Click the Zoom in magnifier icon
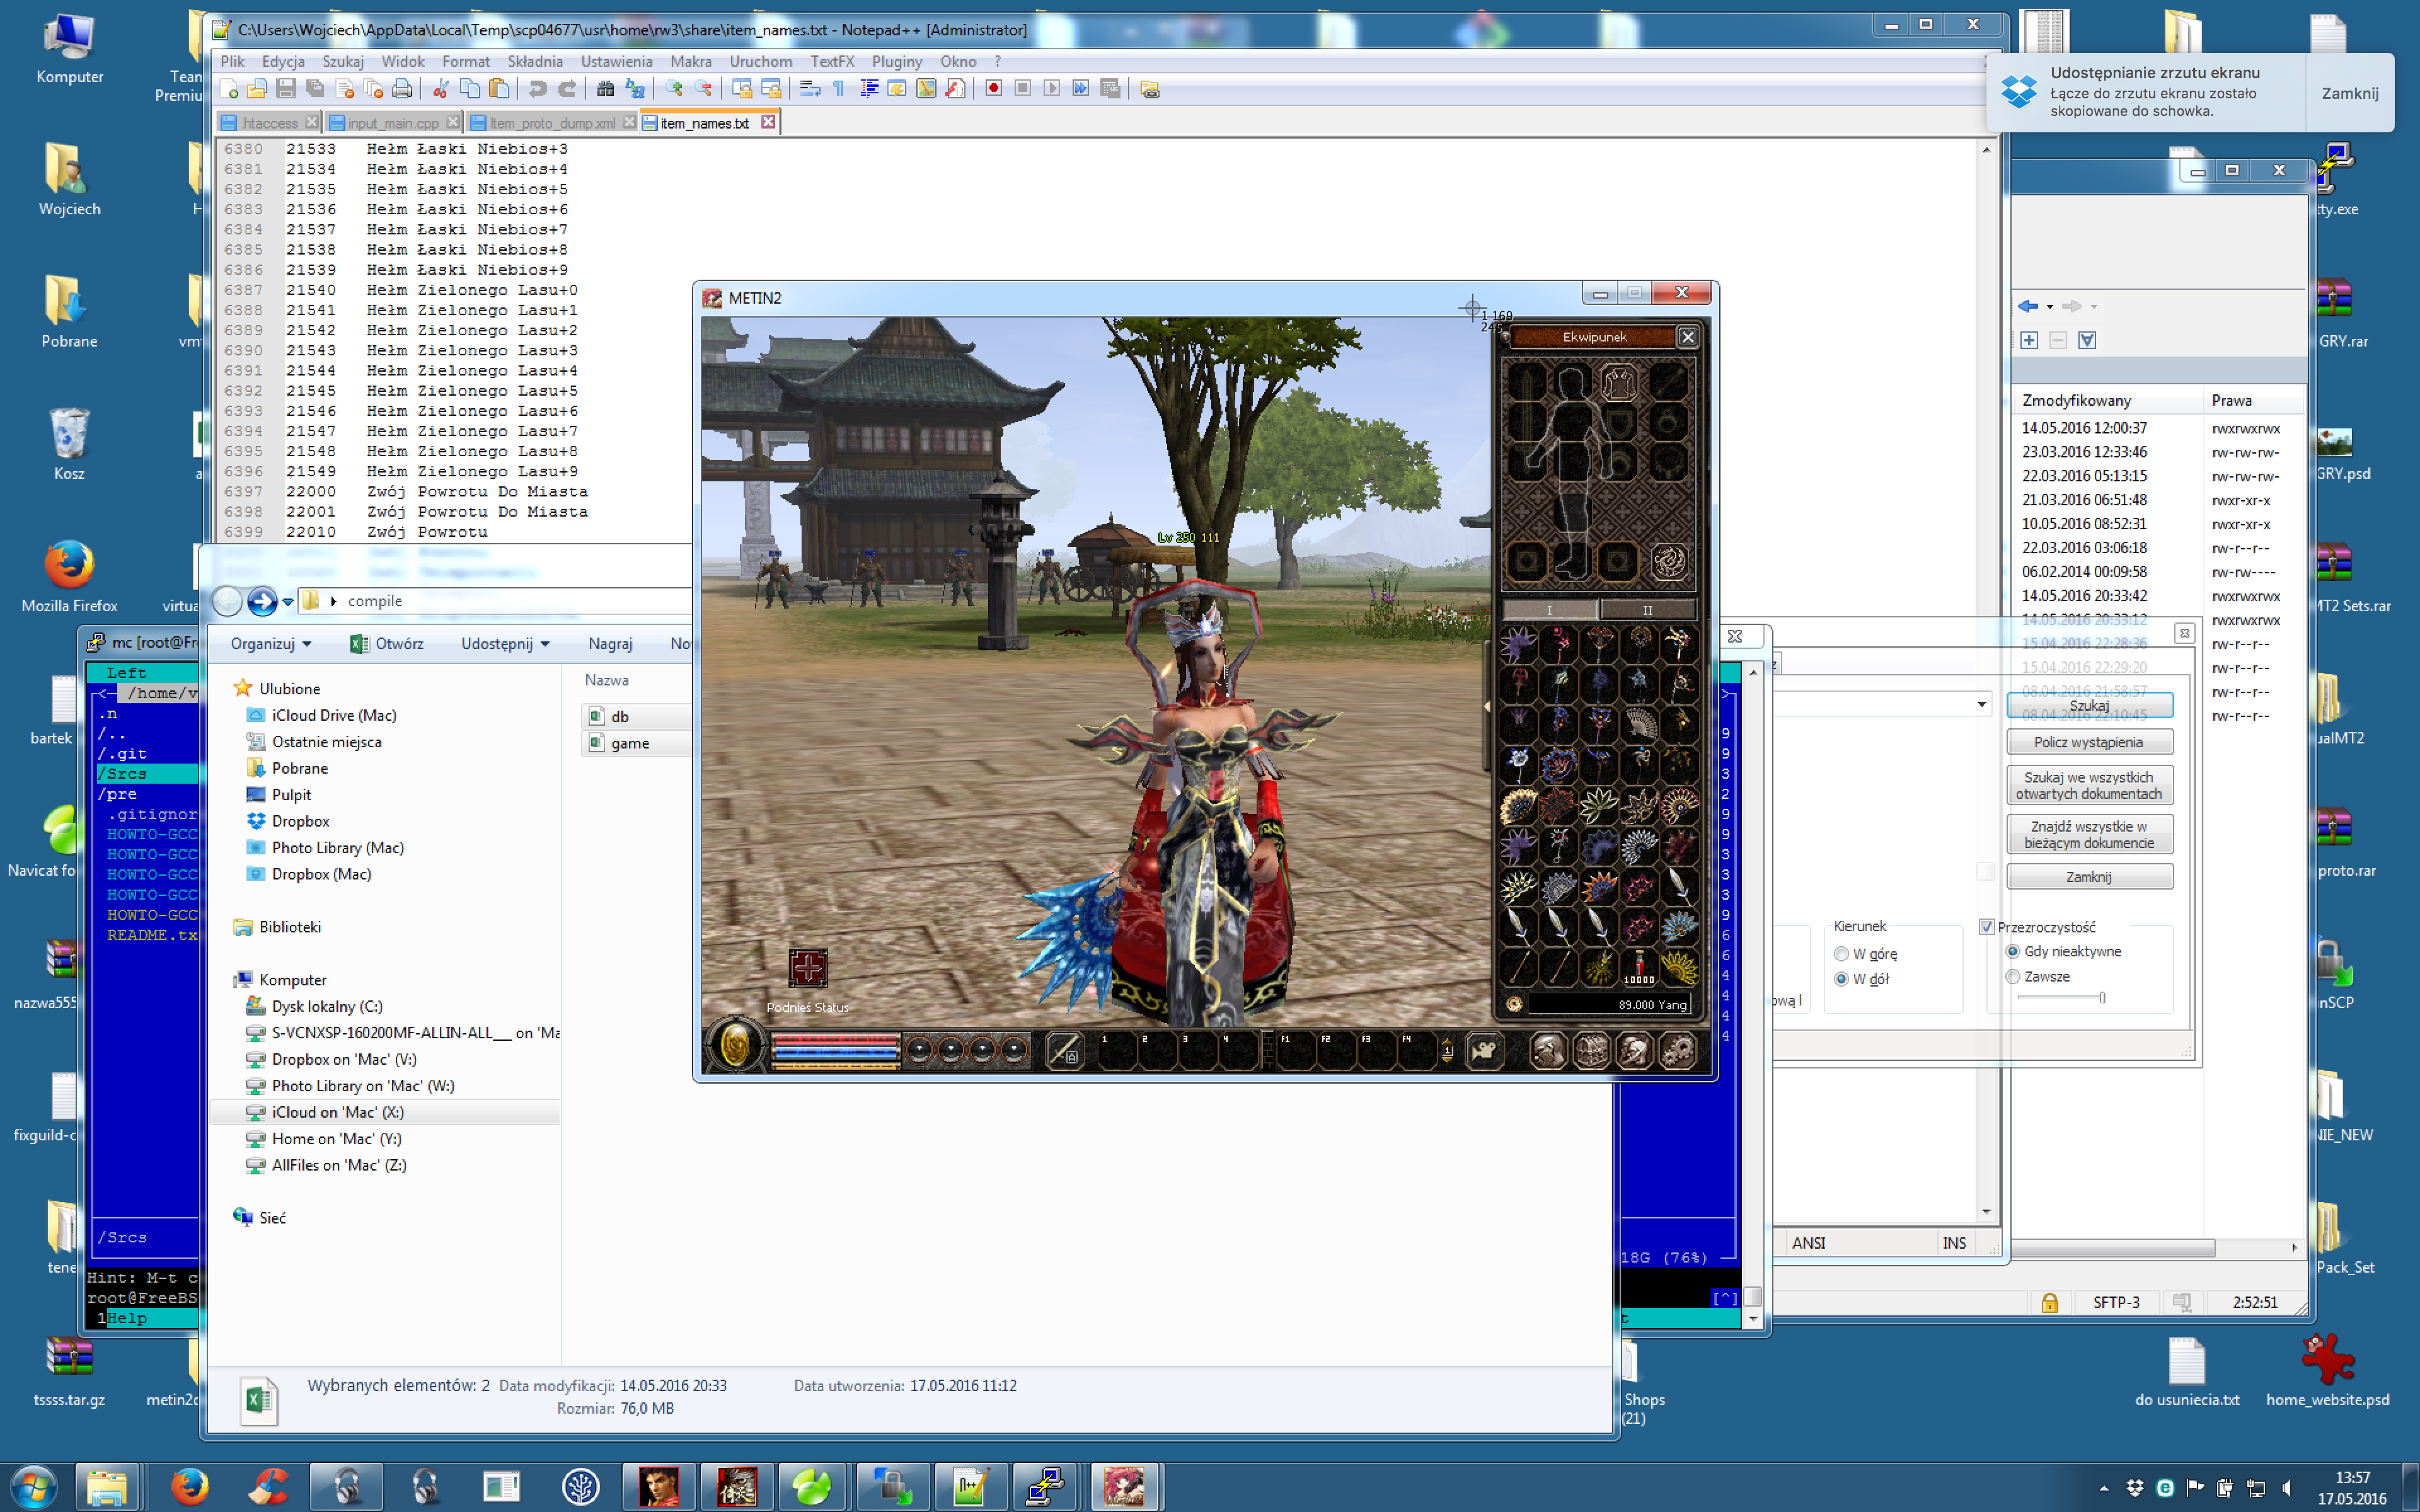The image size is (2420, 1512). tap(674, 89)
